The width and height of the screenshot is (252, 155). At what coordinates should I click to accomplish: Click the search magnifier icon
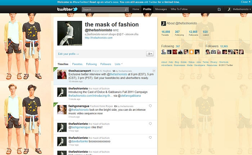pyautogui.click(x=126, y=9)
